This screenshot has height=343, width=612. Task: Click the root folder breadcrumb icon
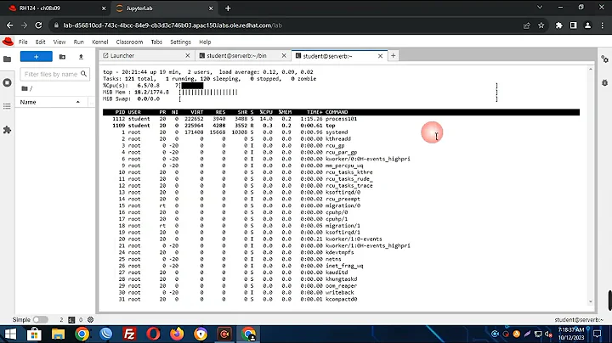[x=25, y=88]
